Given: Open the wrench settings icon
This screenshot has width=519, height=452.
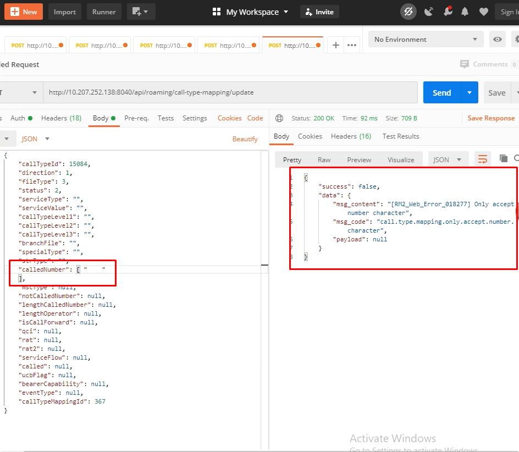Looking at the screenshot, I should (448, 12).
